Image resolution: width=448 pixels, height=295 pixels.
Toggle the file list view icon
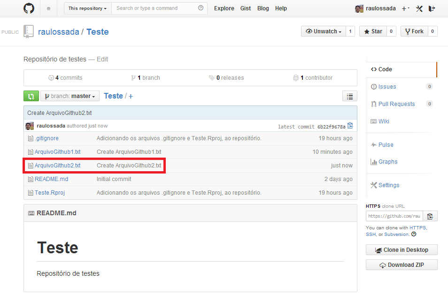tap(350, 96)
